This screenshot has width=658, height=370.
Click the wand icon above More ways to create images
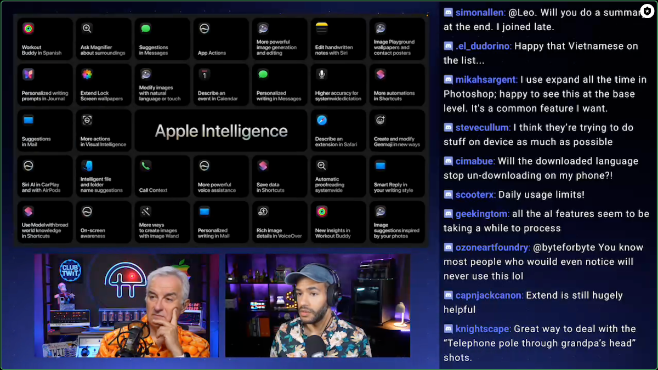145,211
